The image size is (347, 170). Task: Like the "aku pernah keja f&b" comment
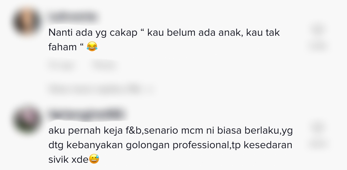(x=318, y=128)
